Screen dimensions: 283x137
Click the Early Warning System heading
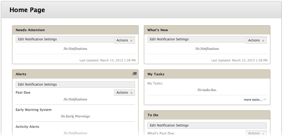tap(33, 110)
